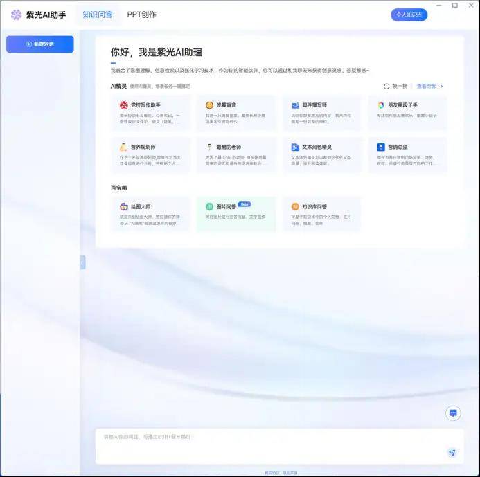Switch to the 知识问答 tab

click(x=98, y=15)
